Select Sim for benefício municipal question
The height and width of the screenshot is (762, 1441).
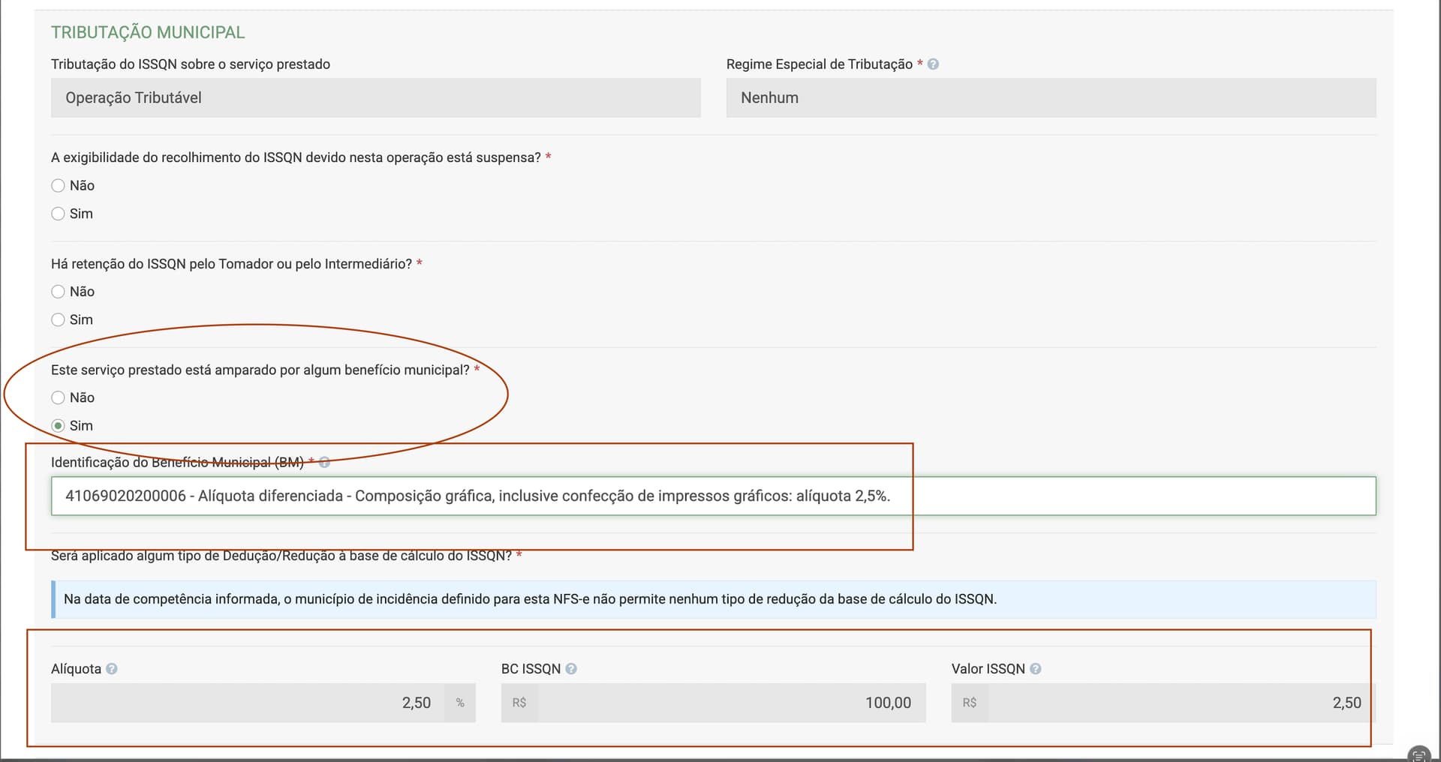click(58, 426)
